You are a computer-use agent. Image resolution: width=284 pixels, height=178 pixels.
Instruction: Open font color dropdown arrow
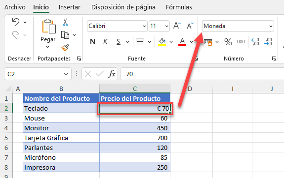tap(191, 42)
